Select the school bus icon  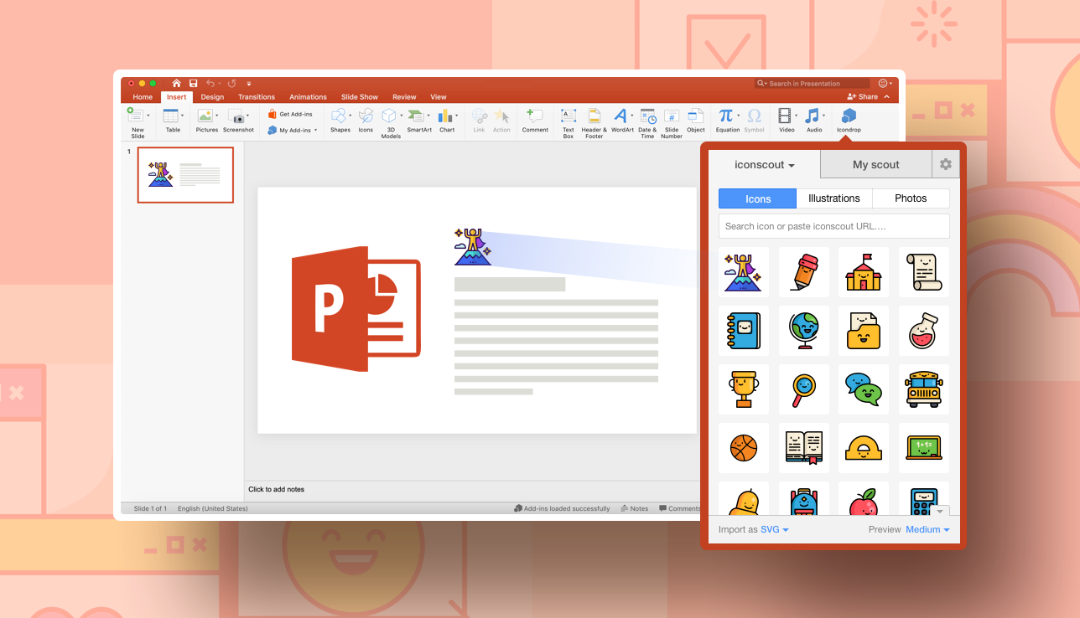924,389
